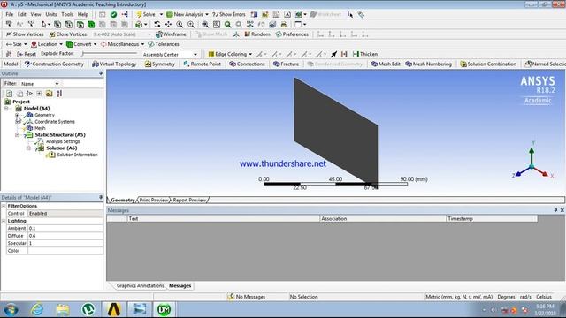The height and width of the screenshot is (318, 566).
Task: Click the Connections toolbar icon
Action: tap(247, 64)
